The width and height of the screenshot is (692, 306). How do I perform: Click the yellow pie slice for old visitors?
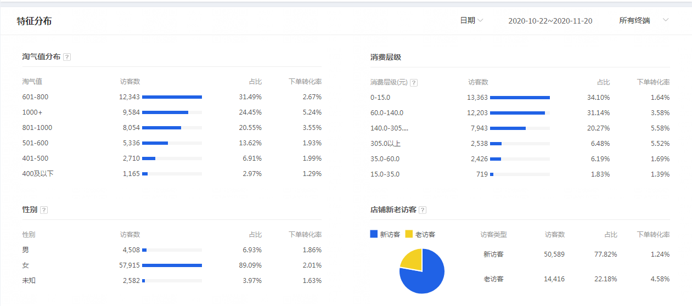point(413,261)
